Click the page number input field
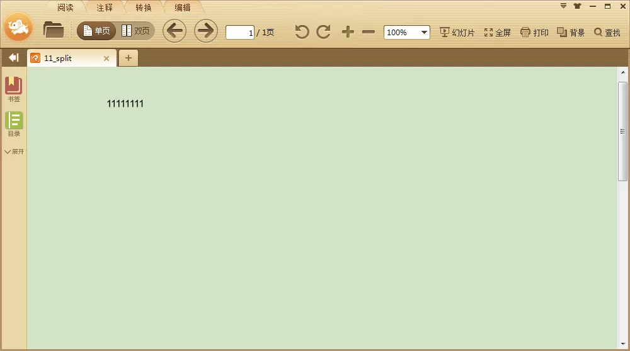The image size is (630, 351). tap(240, 33)
